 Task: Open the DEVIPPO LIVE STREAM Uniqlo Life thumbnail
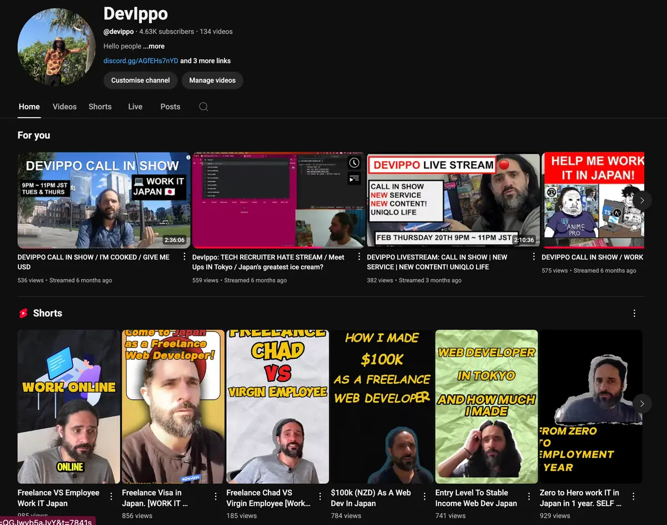point(453,200)
